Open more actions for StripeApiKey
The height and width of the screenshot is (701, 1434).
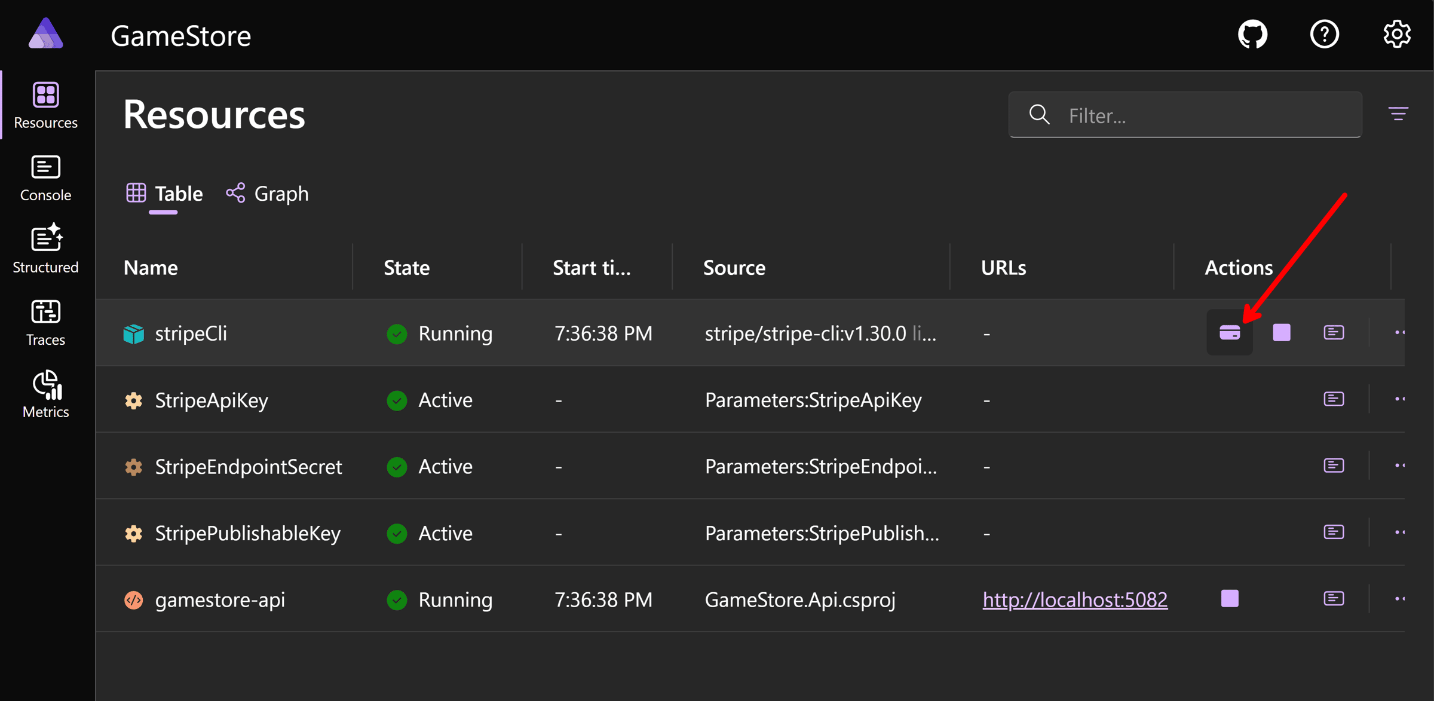1399,399
